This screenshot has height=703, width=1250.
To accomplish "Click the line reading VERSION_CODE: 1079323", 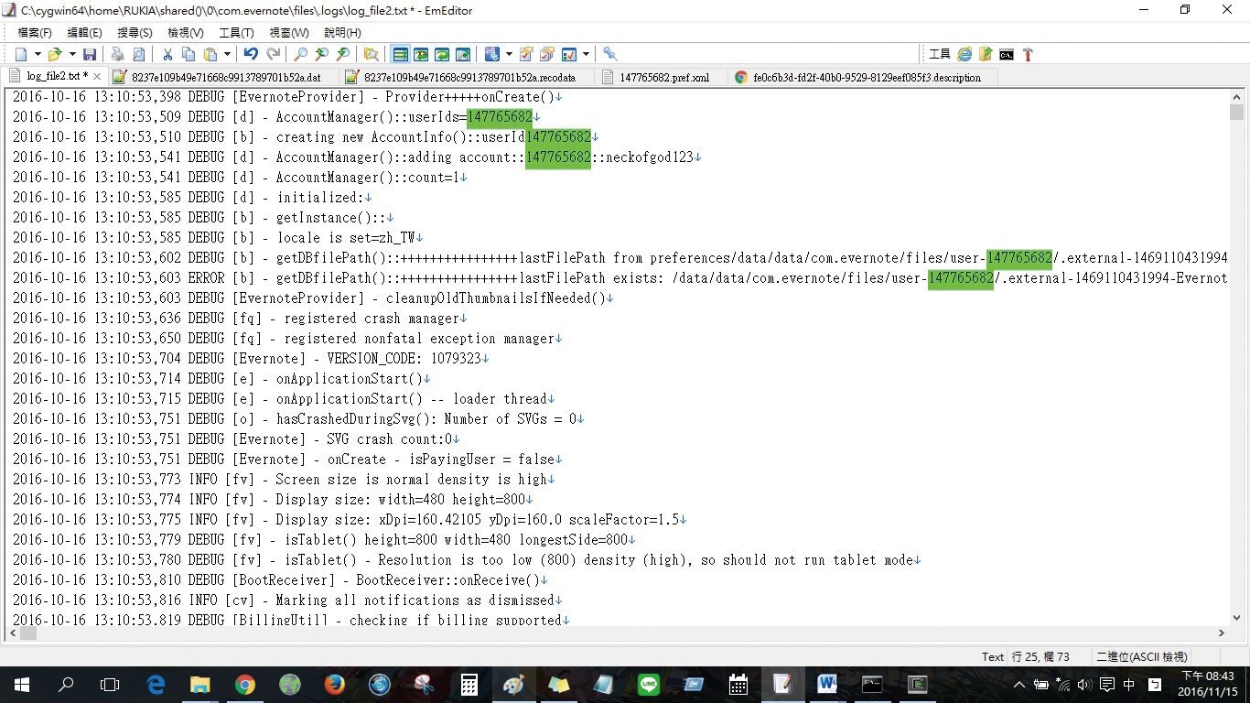I will 251,359.
